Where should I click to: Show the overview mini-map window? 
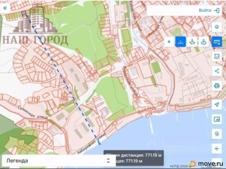click(216, 119)
